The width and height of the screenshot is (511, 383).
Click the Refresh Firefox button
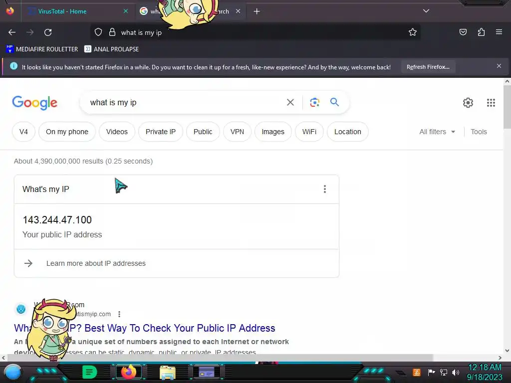click(x=428, y=67)
